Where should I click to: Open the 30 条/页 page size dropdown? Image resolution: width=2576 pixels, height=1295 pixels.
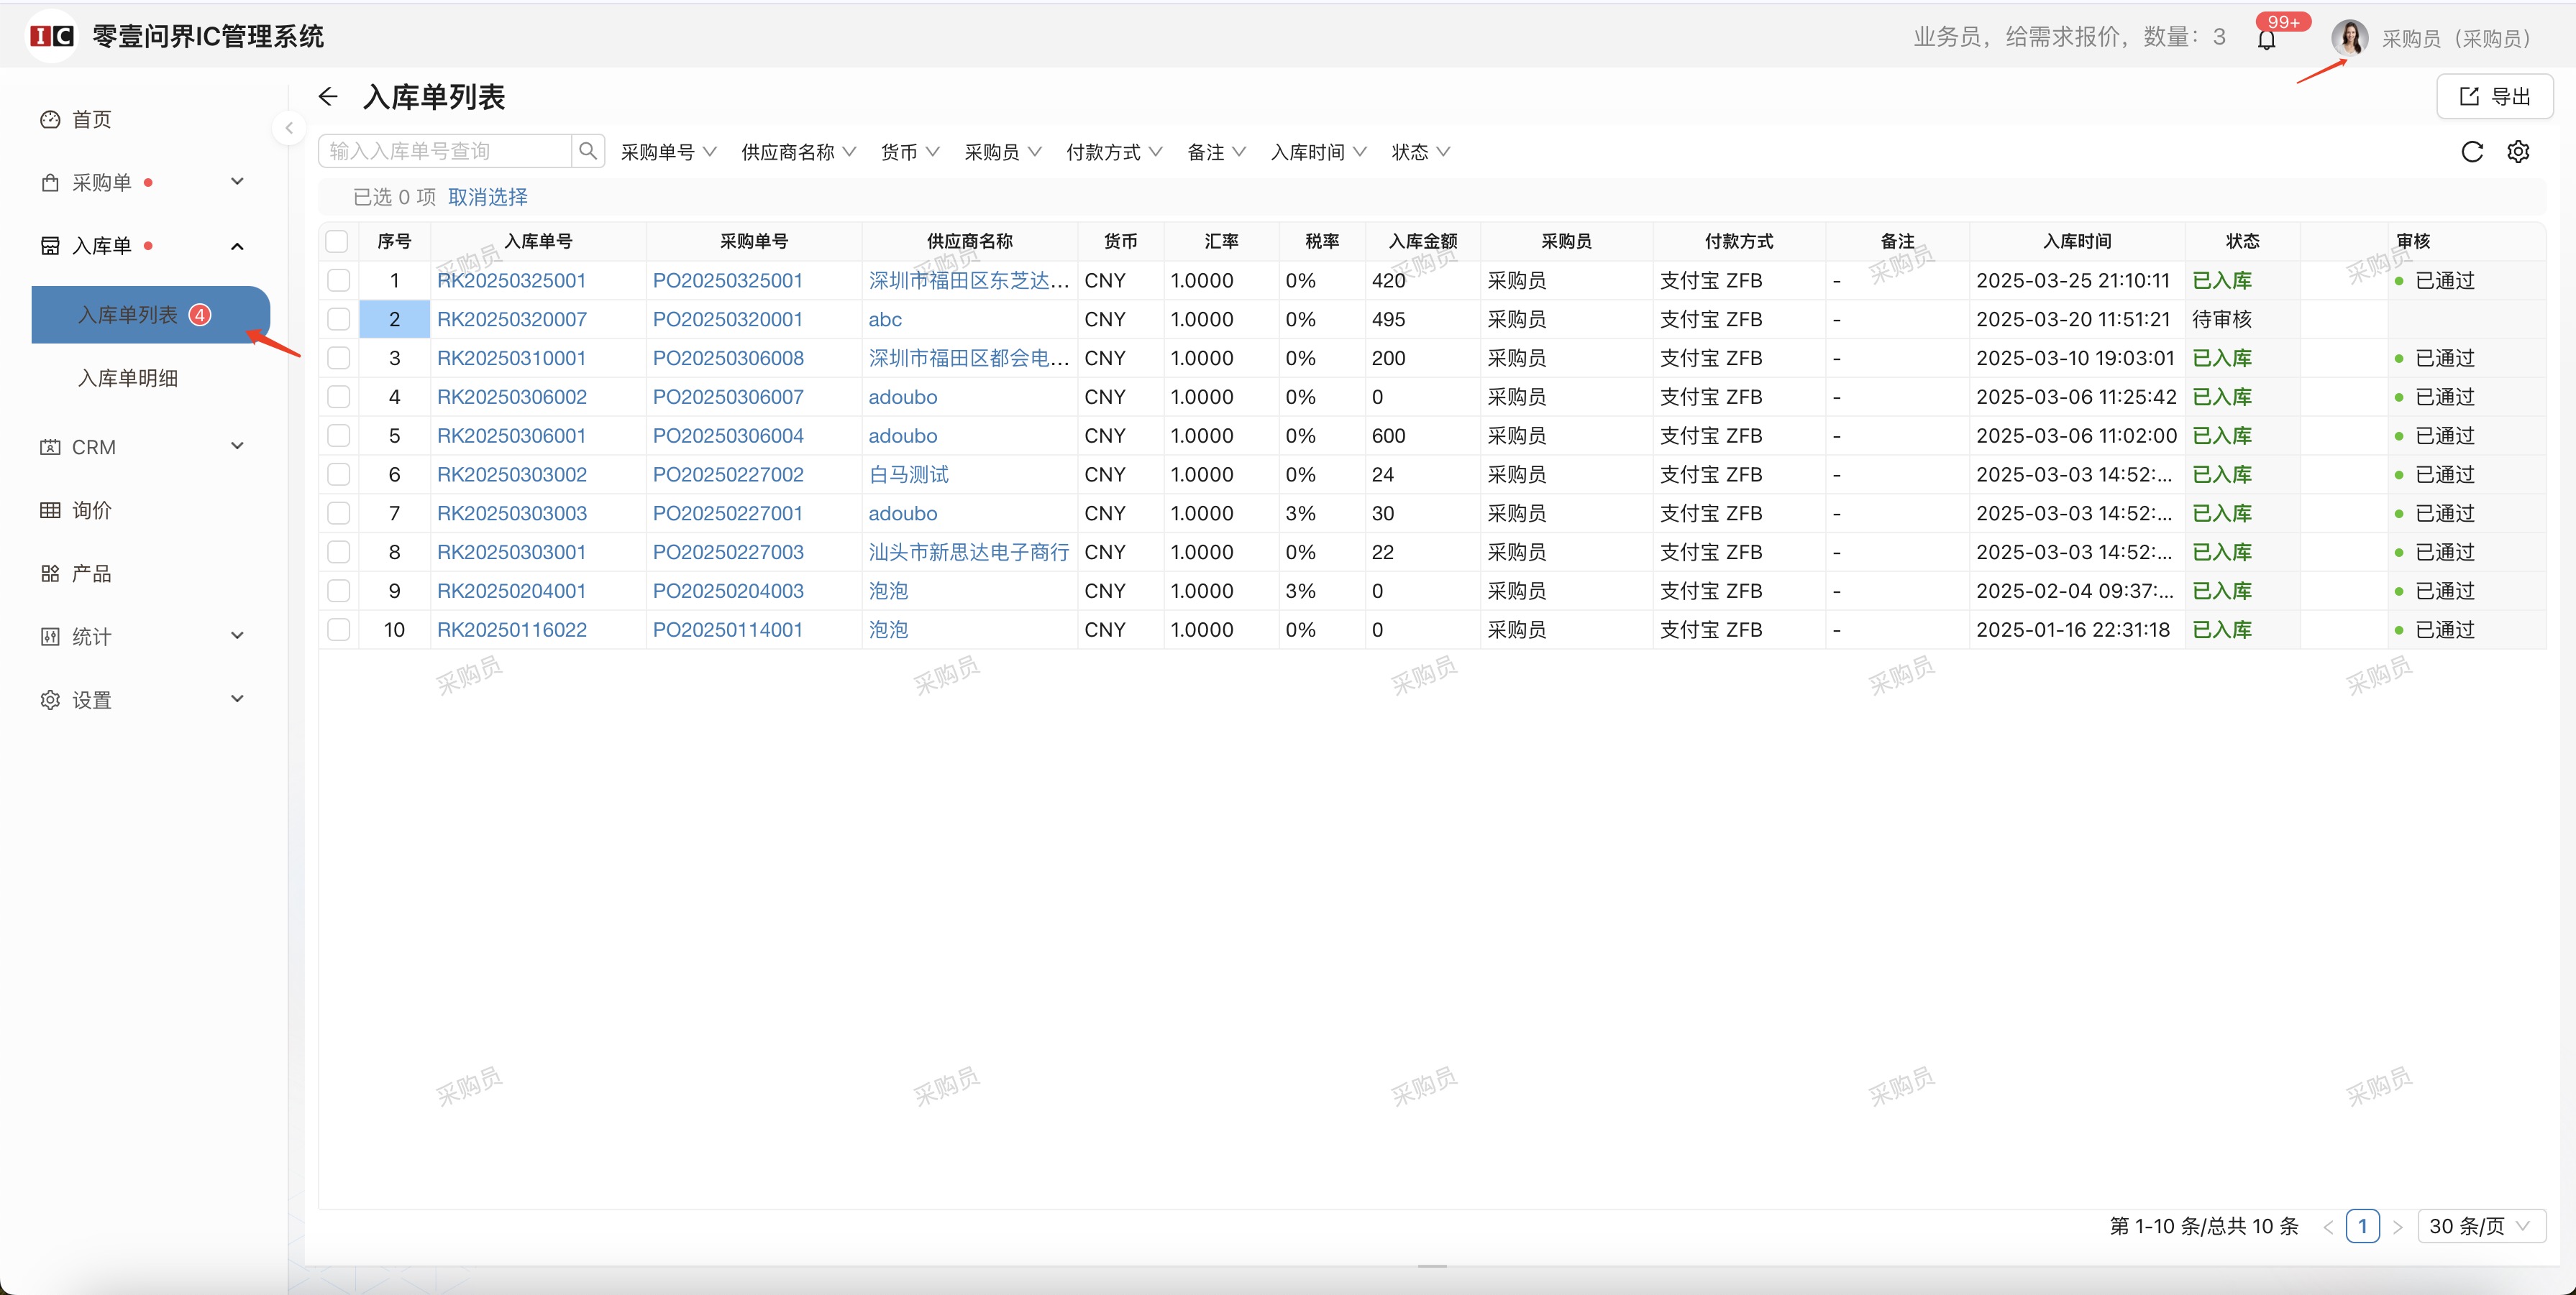point(2480,1226)
